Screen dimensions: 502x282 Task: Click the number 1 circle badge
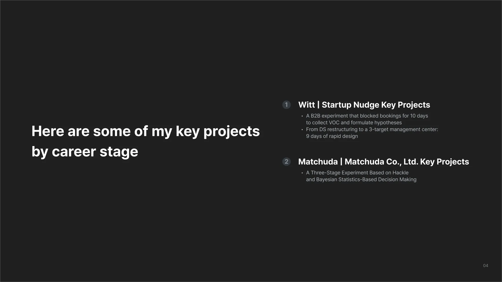(x=286, y=105)
